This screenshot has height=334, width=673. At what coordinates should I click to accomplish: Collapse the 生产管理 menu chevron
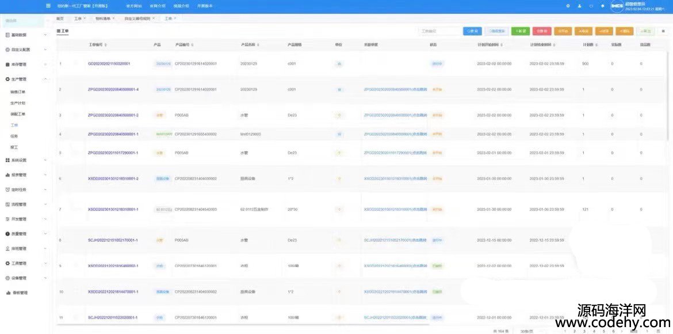(45, 79)
